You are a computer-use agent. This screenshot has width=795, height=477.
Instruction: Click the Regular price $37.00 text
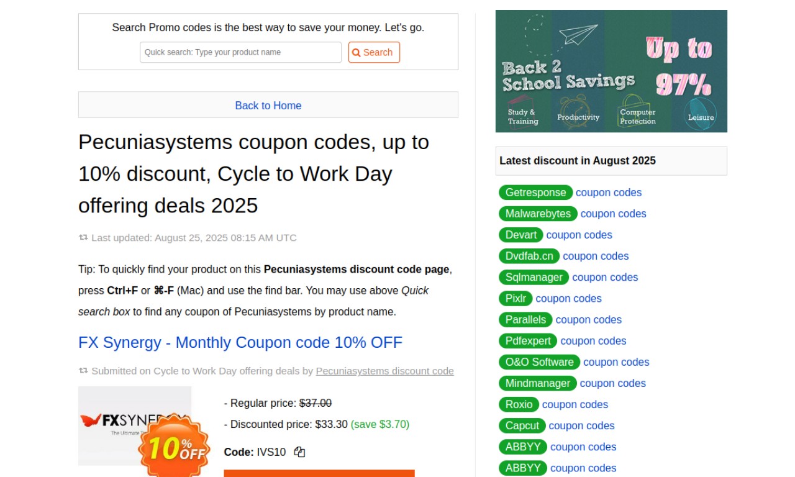(278, 403)
